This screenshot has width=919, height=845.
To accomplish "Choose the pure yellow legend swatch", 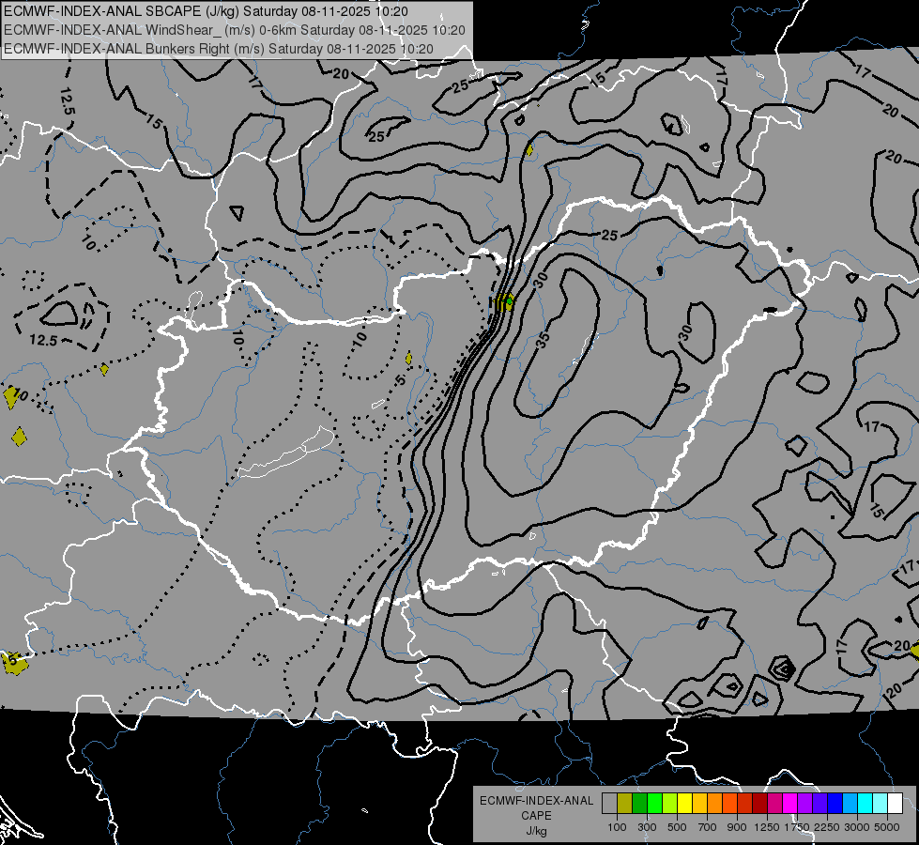I will tap(684, 804).
